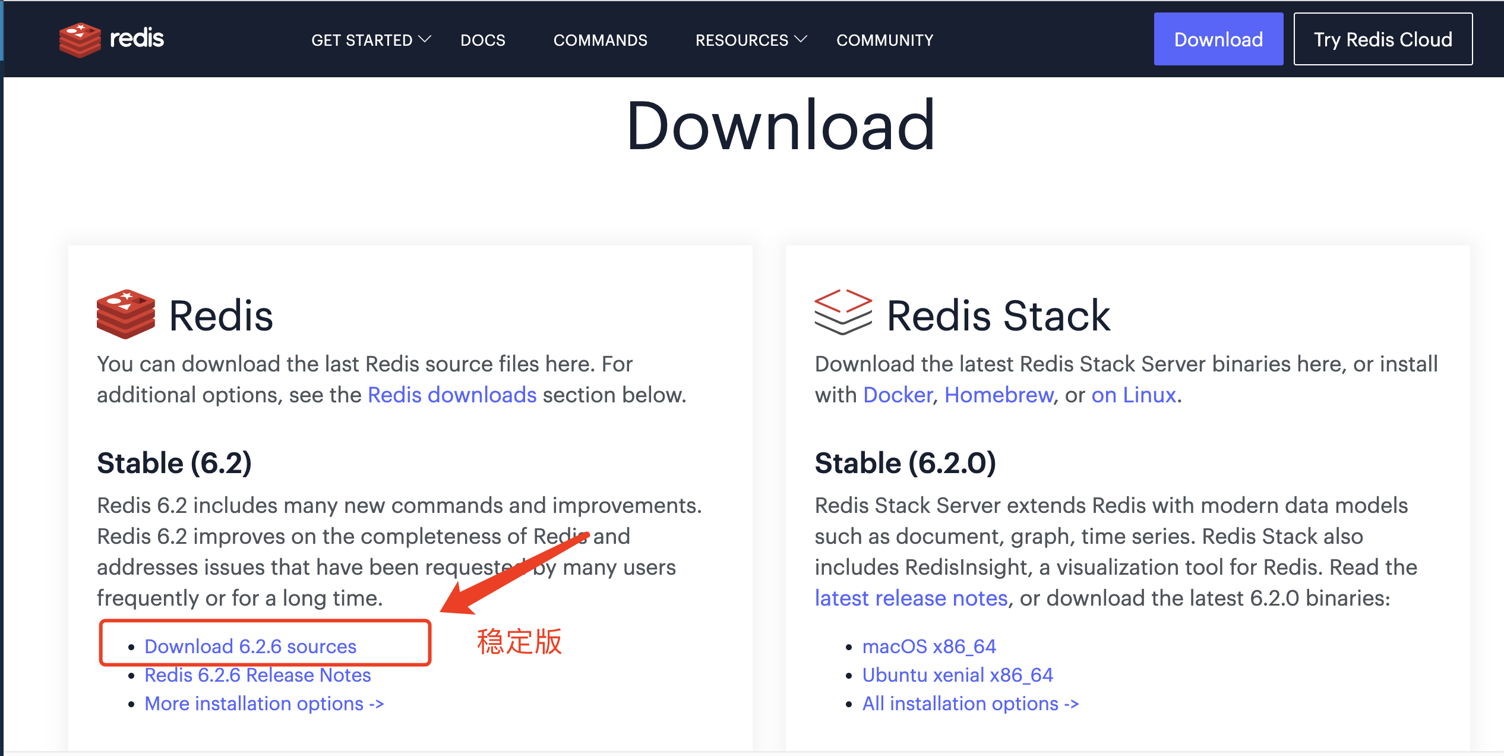Screen dimensions: 1504x756
Task: Expand GET STARTED dropdown options
Action: [x=370, y=40]
